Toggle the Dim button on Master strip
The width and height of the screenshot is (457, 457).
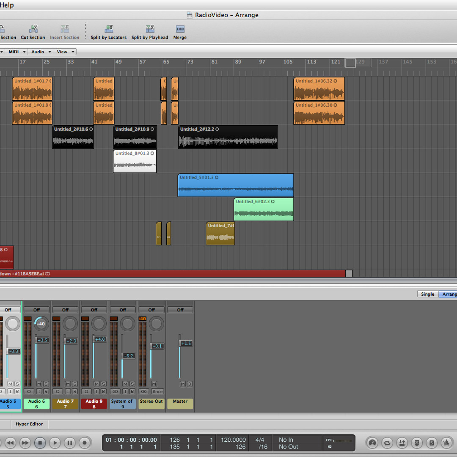pos(190,384)
